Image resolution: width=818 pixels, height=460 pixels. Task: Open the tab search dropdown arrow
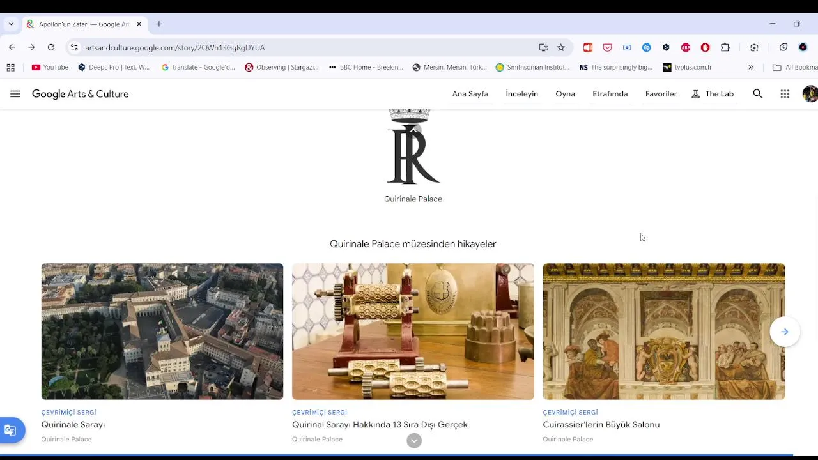[x=11, y=24]
